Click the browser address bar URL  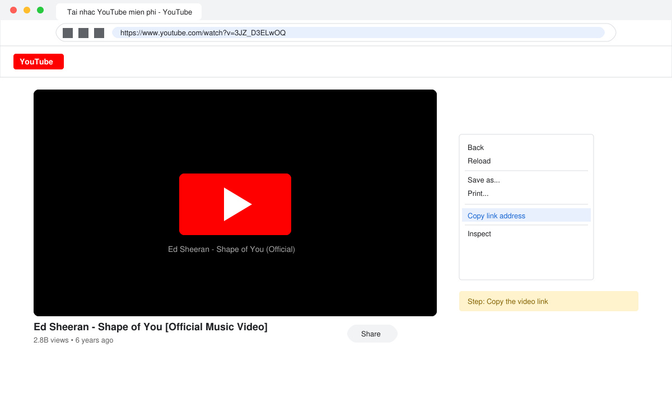tap(358, 32)
